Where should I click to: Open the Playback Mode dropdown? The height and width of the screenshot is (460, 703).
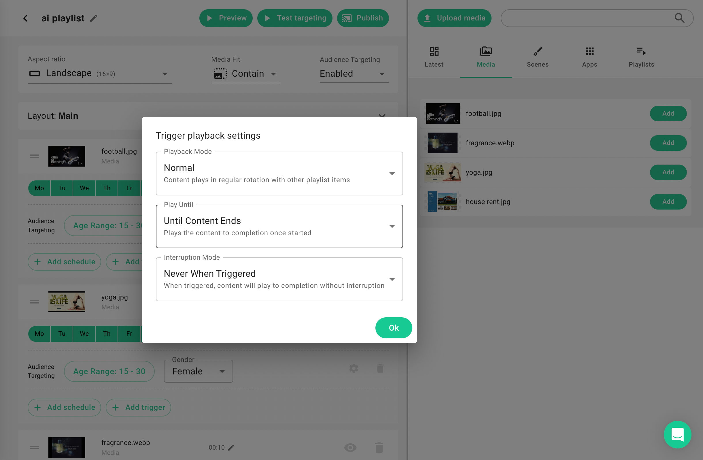click(x=279, y=174)
